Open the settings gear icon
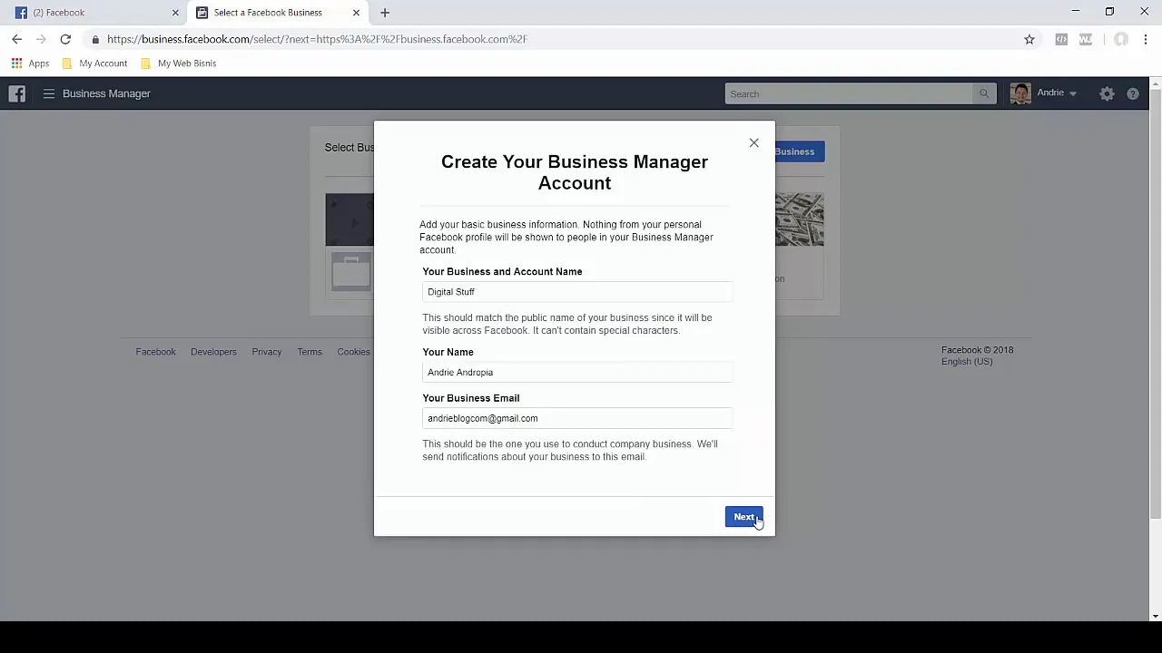Screen dimensions: 1162x653 (x=1107, y=93)
